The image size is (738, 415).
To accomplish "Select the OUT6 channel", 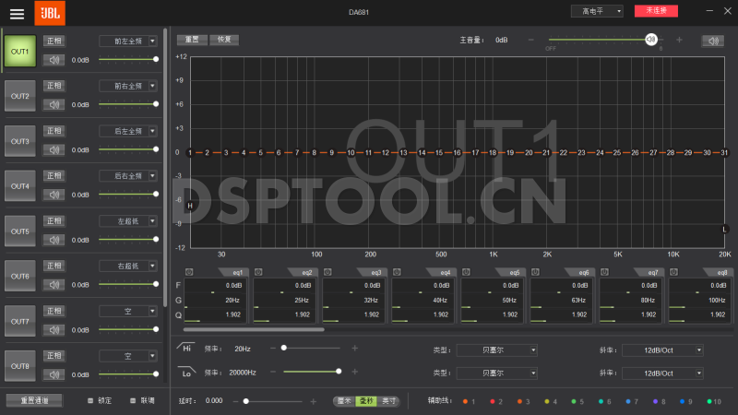I will click(x=20, y=276).
